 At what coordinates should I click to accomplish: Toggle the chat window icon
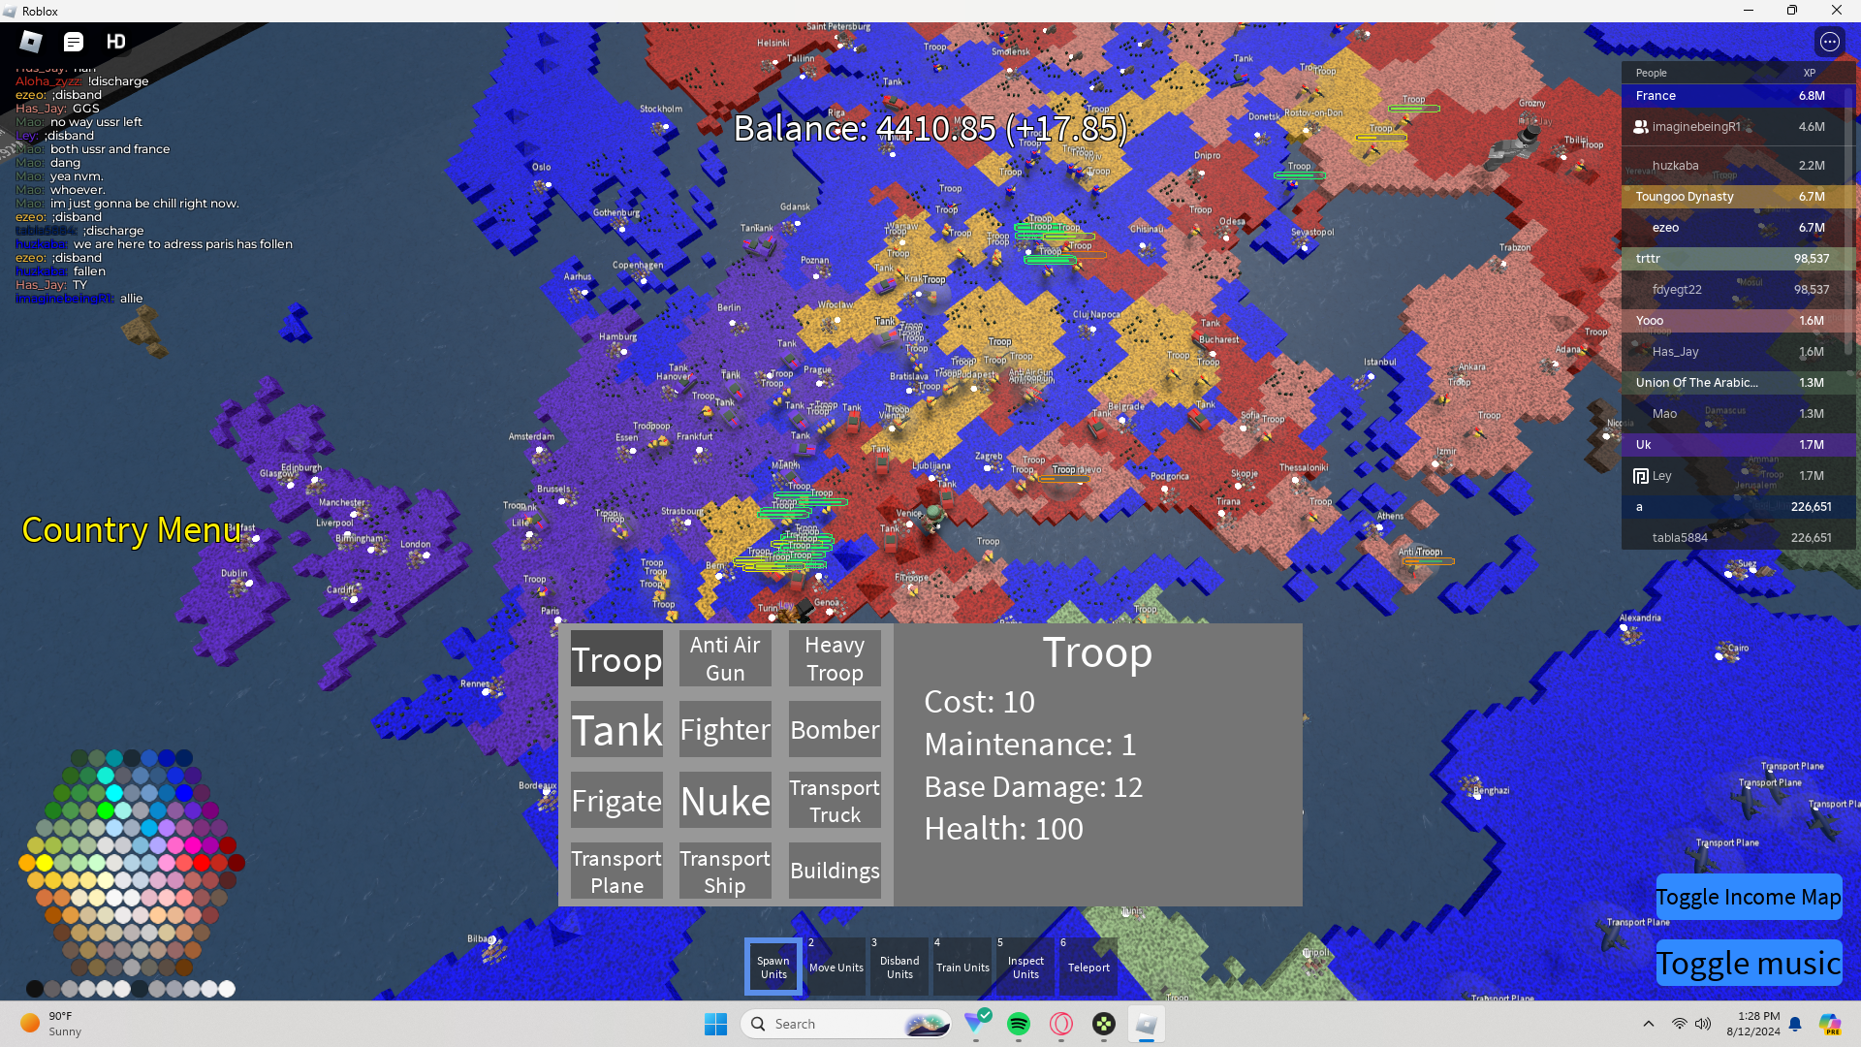pos(74,42)
